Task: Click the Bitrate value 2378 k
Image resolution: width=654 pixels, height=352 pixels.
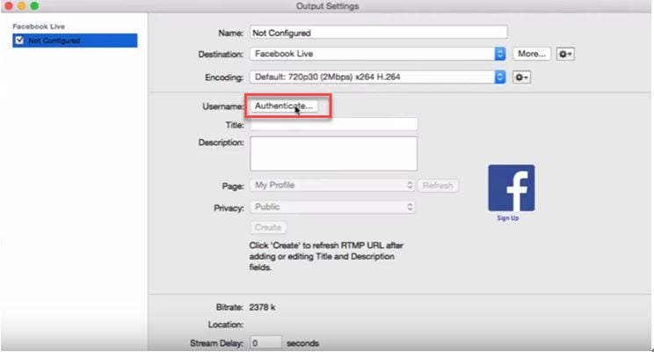Action: pyautogui.click(x=262, y=307)
